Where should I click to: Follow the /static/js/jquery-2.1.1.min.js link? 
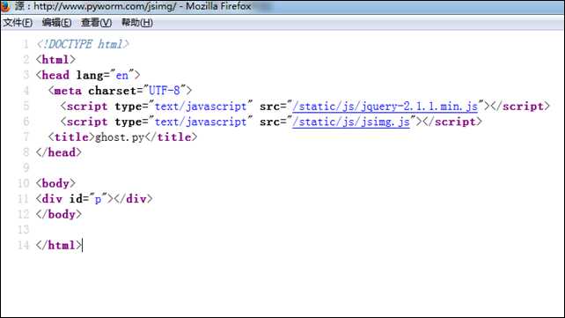tap(385, 107)
